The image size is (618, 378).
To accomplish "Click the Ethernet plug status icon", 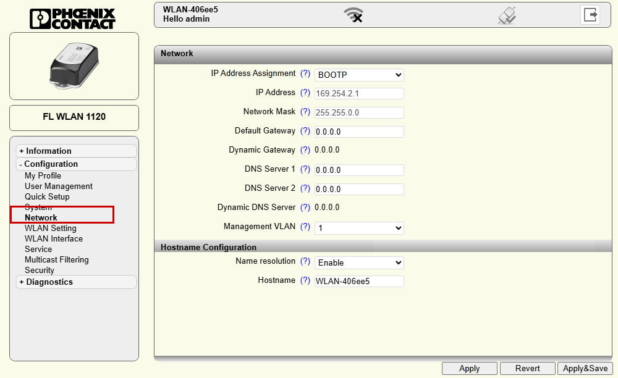I will [507, 15].
